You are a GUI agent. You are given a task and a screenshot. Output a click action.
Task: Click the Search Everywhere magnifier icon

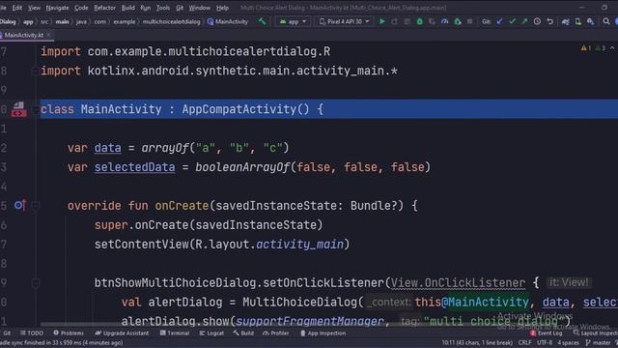(x=606, y=21)
